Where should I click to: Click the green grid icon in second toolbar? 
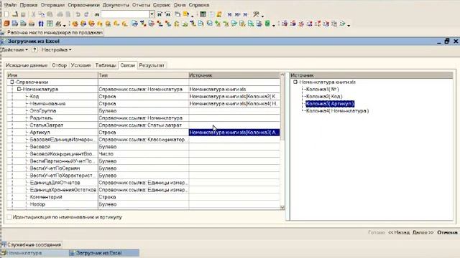(x=50, y=24)
